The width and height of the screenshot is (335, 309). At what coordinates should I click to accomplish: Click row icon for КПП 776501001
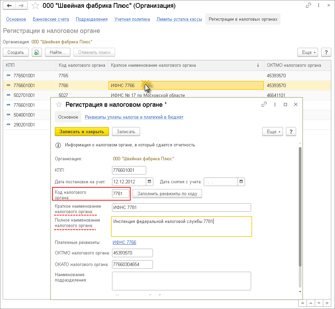(8, 75)
